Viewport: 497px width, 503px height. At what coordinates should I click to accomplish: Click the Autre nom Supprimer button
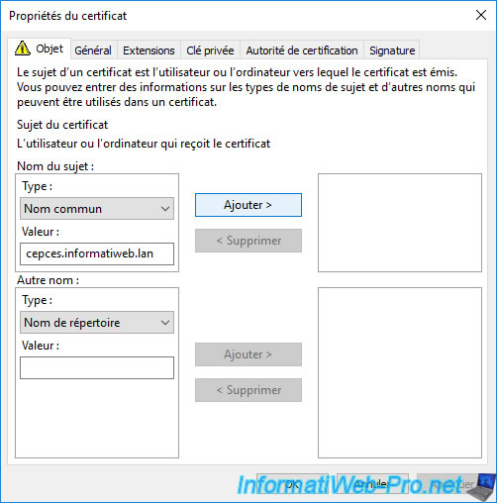click(x=248, y=390)
